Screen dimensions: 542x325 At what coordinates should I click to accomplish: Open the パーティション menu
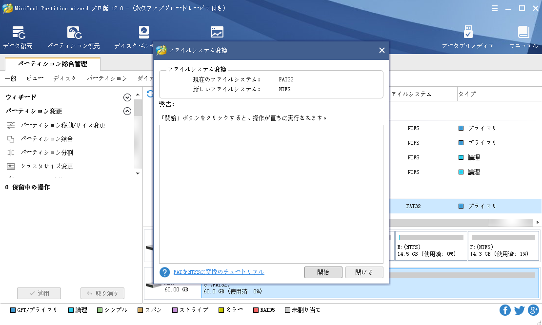(107, 78)
